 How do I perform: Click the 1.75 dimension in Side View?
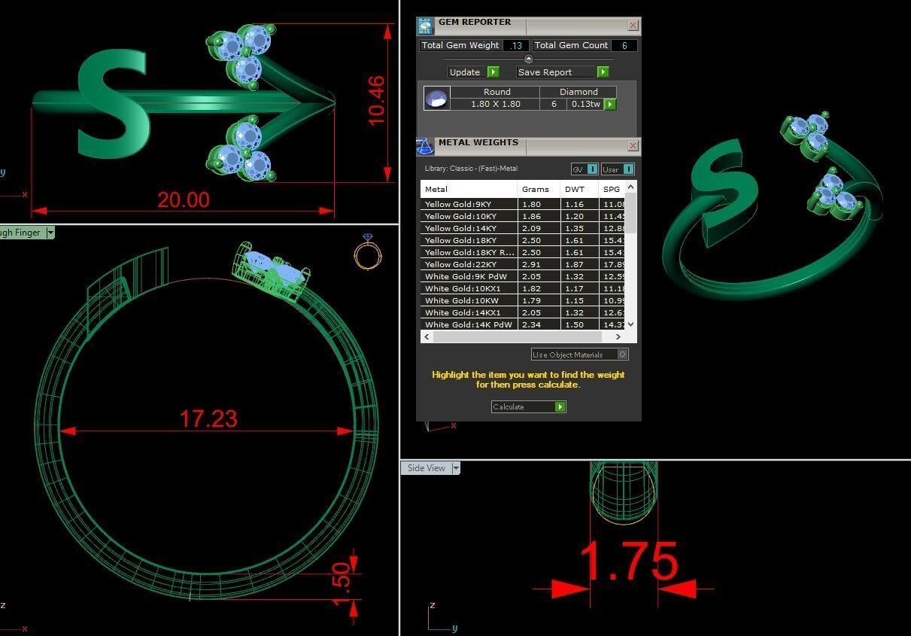pos(629,561)
